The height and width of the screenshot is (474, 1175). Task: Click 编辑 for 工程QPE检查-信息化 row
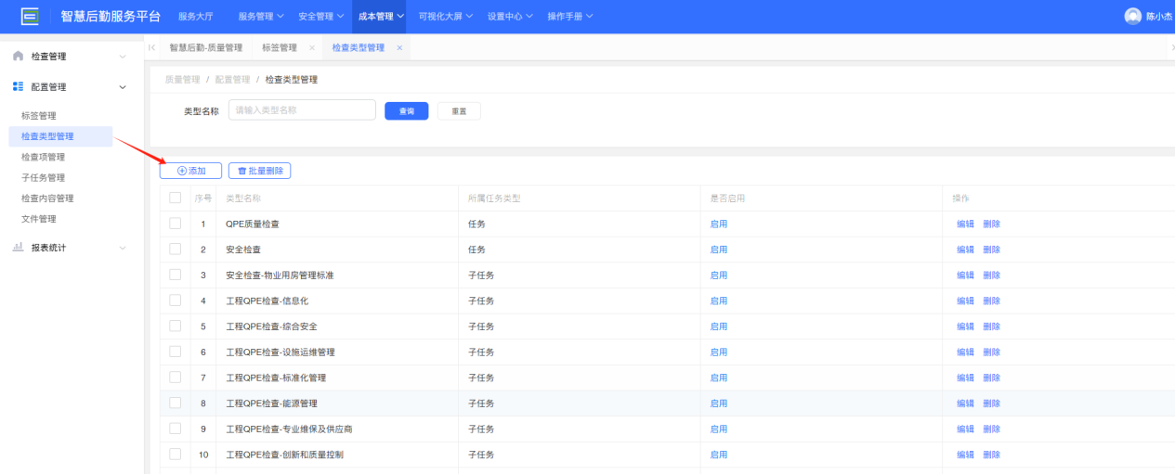click(966, 301)
